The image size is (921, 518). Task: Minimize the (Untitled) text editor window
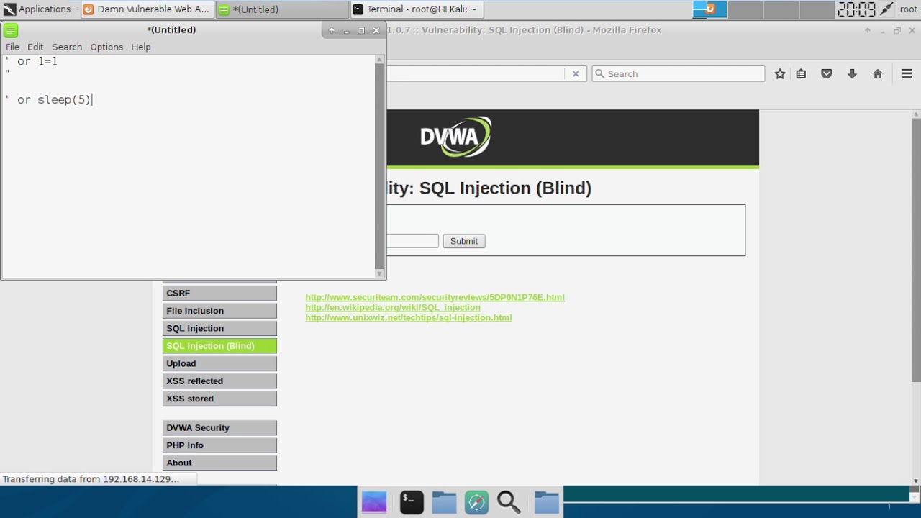[x=346, y=30]
